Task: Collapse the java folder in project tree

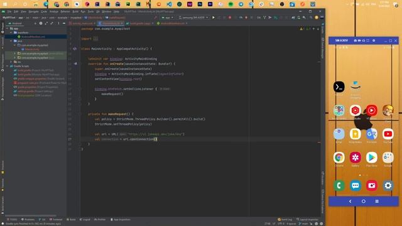Action: click(x=11, y=41)
